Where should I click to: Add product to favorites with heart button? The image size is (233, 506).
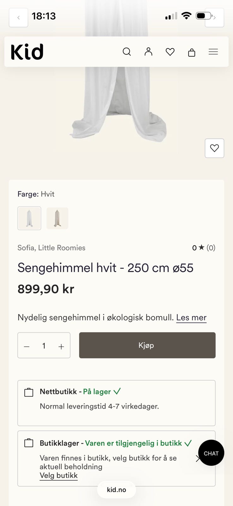[x=214, y=148]
